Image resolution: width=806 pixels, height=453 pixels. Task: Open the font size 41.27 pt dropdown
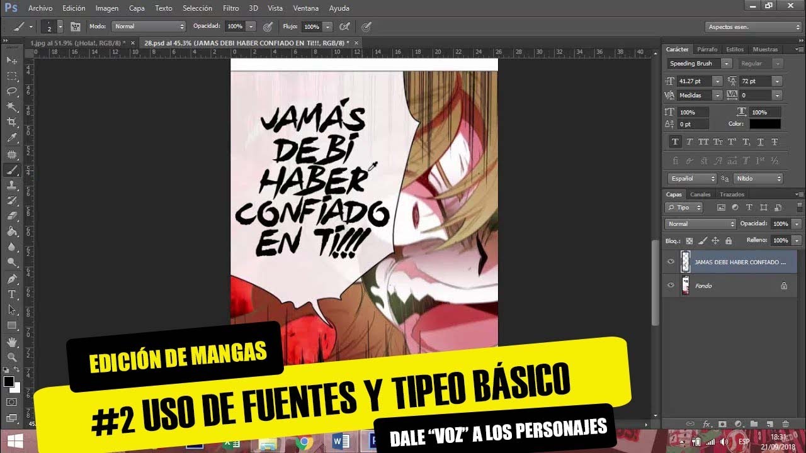[717, 81]
